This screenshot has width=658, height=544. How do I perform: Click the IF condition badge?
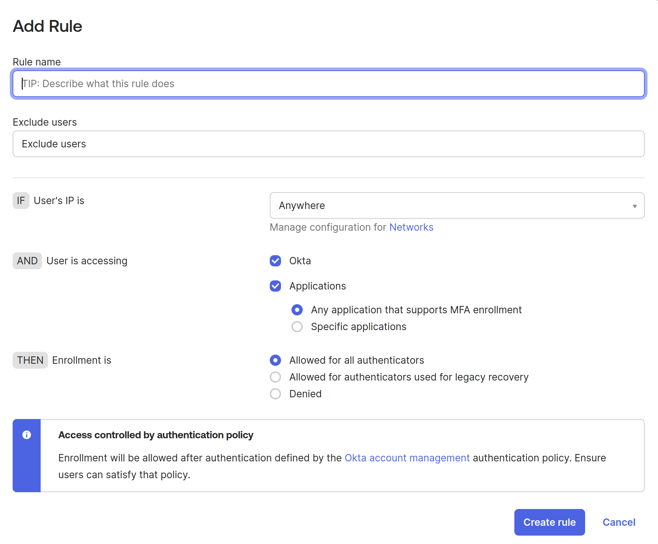coord(21,201)
